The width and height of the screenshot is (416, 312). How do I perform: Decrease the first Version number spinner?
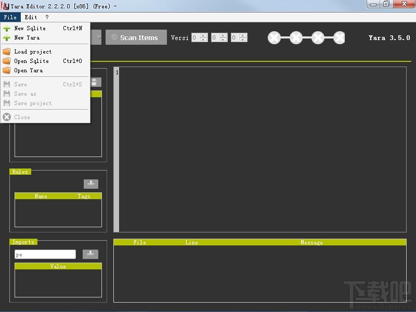tap(204, 40)
